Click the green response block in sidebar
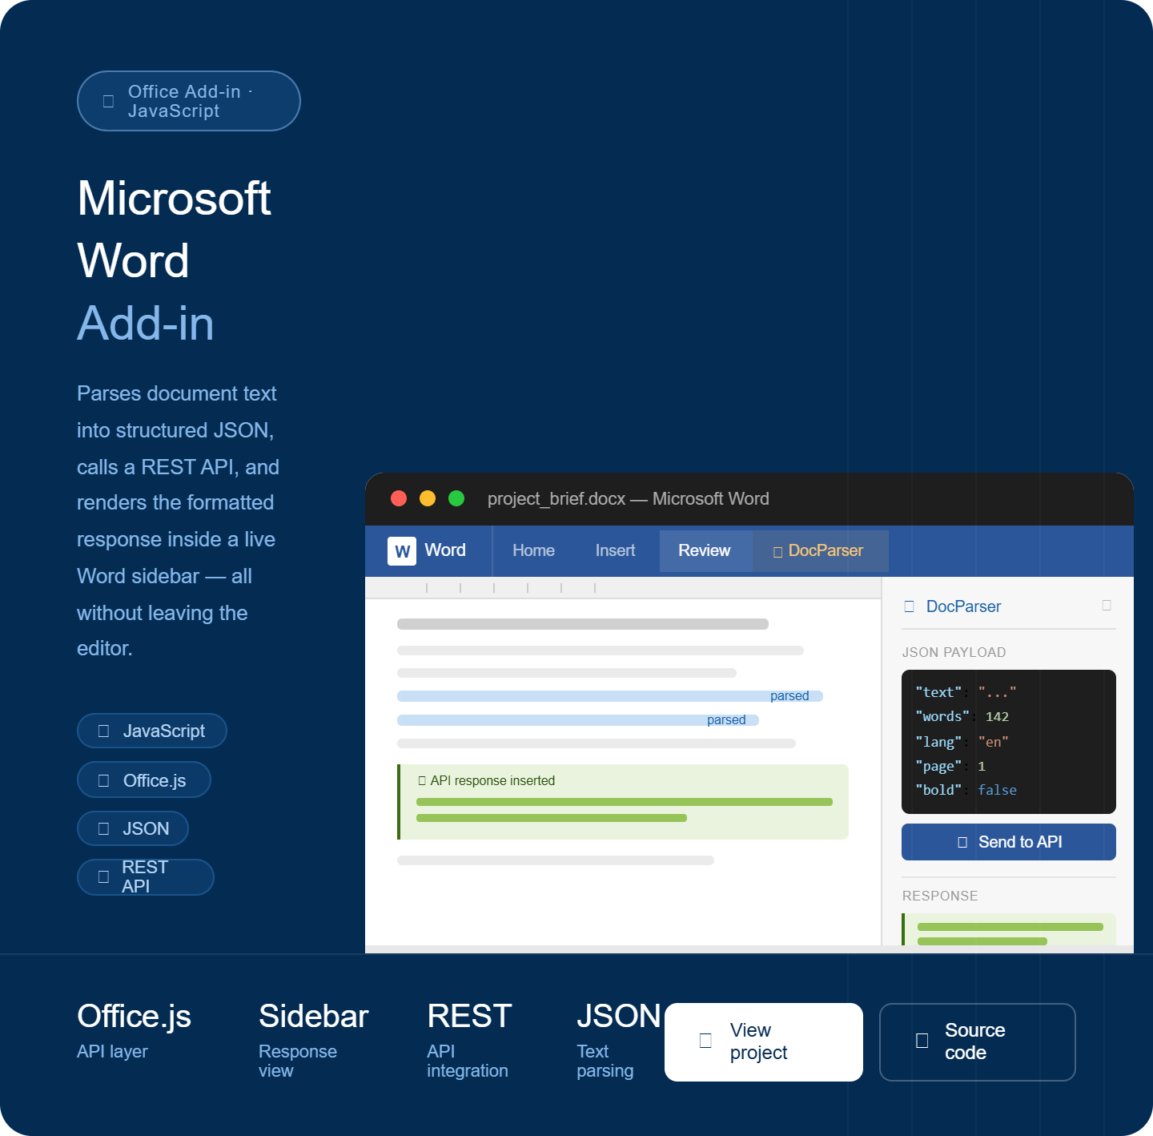The height and width of the screenshot is (1136, 1153). (x=1009, y=929)
